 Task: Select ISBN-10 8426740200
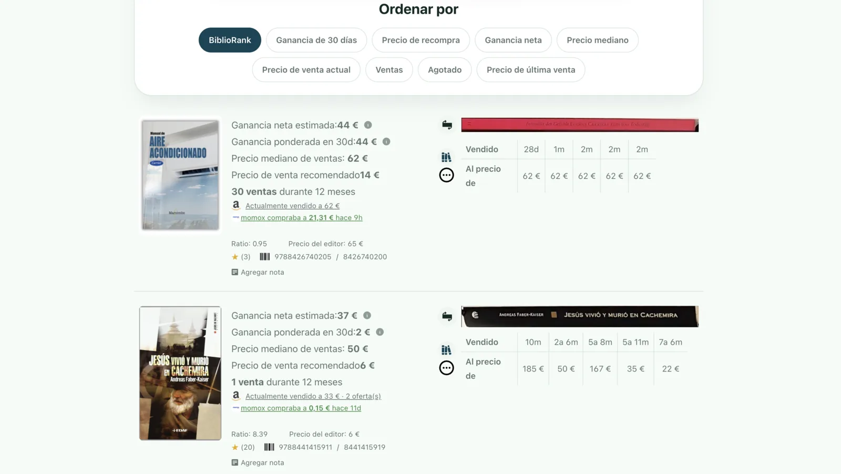click(x=365, y=257)
